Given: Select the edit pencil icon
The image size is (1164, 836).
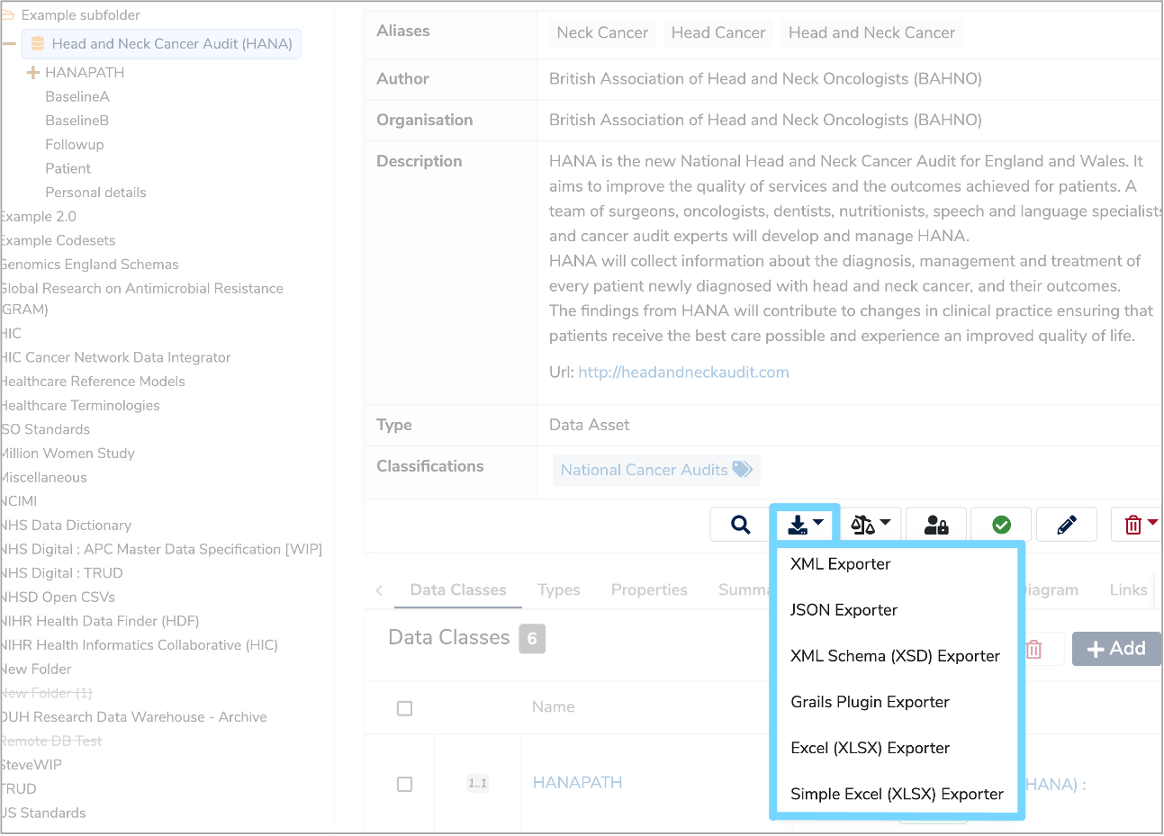Looking at the screenshot, I should (x=1067, y=524).
